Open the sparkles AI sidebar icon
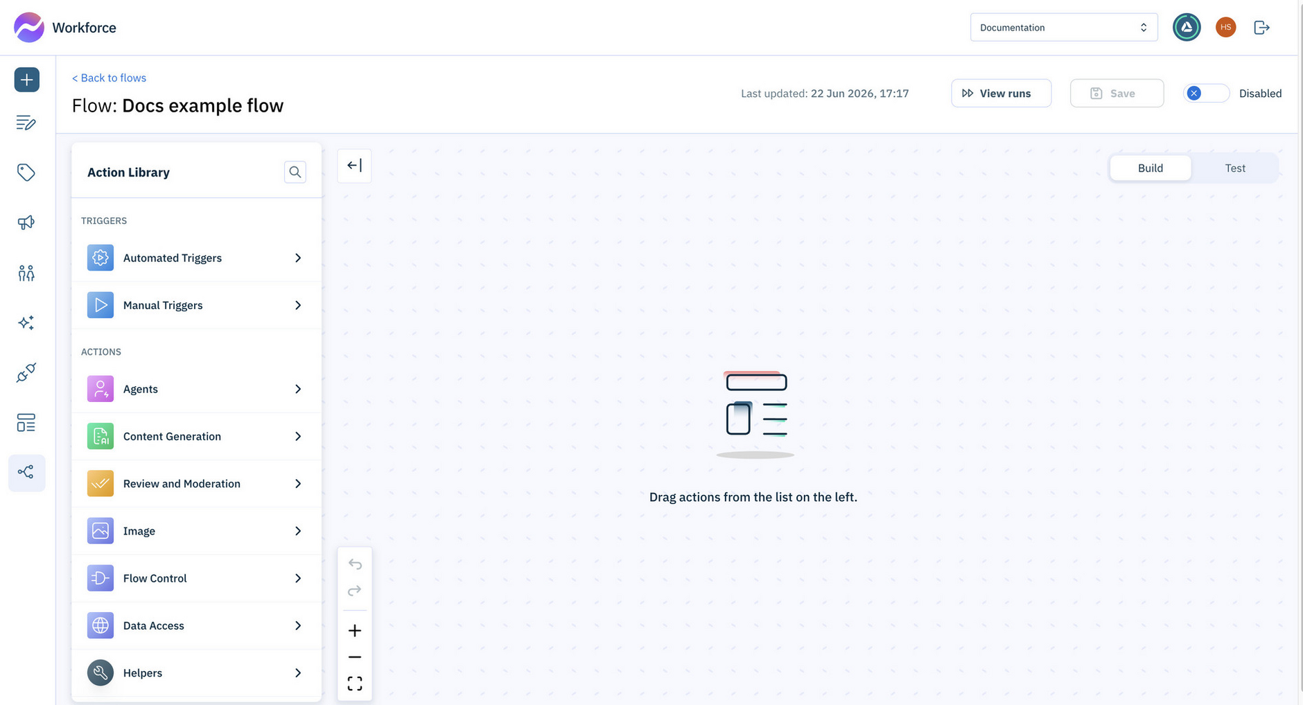The height and width of the screenshot is (705, 1303). [26, 322]
